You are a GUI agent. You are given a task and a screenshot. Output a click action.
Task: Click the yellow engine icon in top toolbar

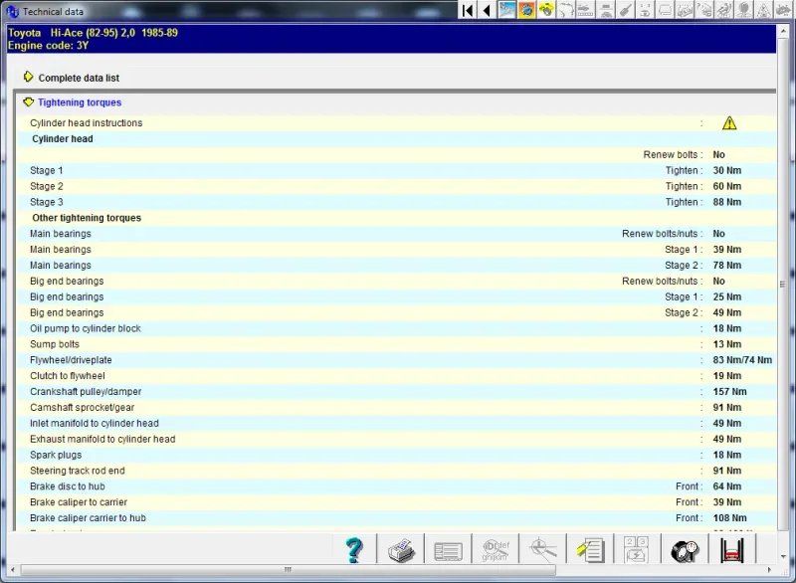tap(545, 10)
